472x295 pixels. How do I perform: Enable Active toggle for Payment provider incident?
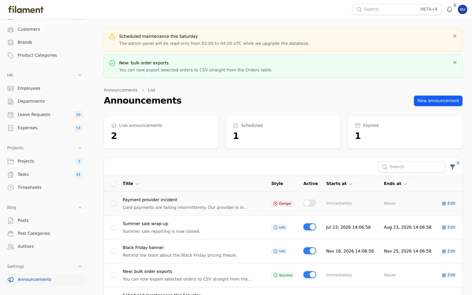click(x=310, y=203)
